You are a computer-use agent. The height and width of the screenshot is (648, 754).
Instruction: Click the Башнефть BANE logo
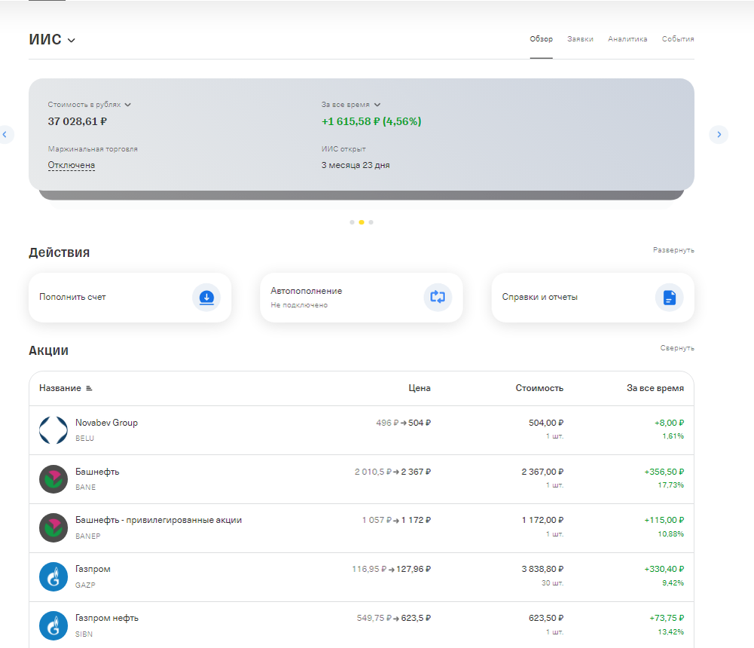(x=53, y=479)
